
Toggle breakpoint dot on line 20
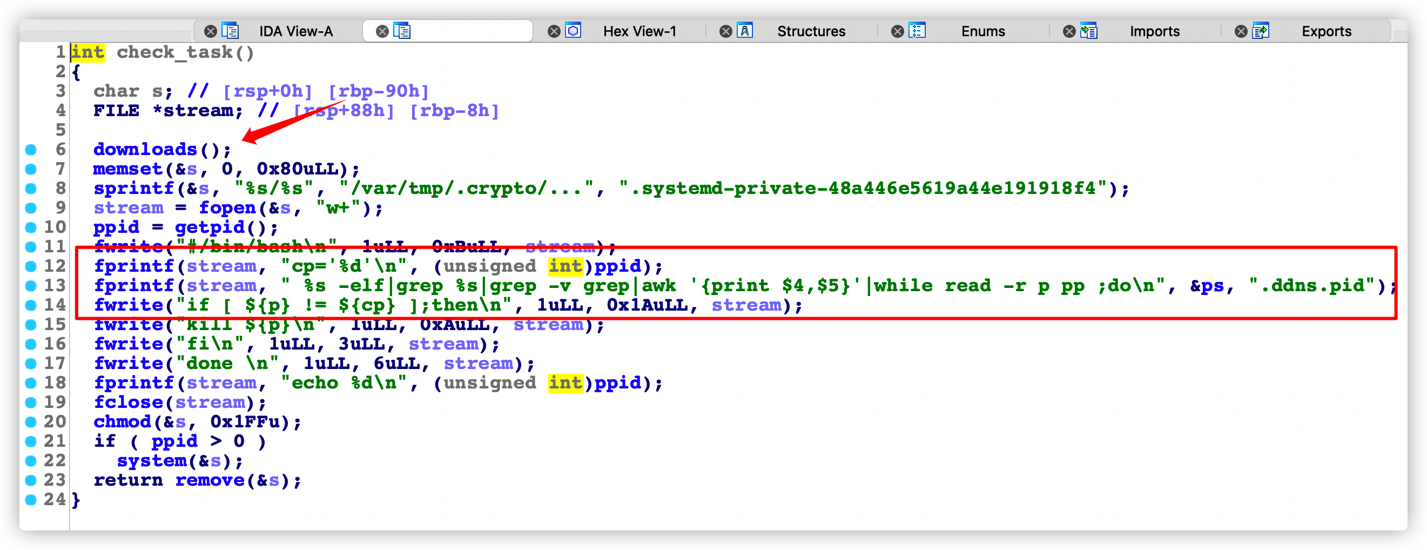(x=31, y=421)
